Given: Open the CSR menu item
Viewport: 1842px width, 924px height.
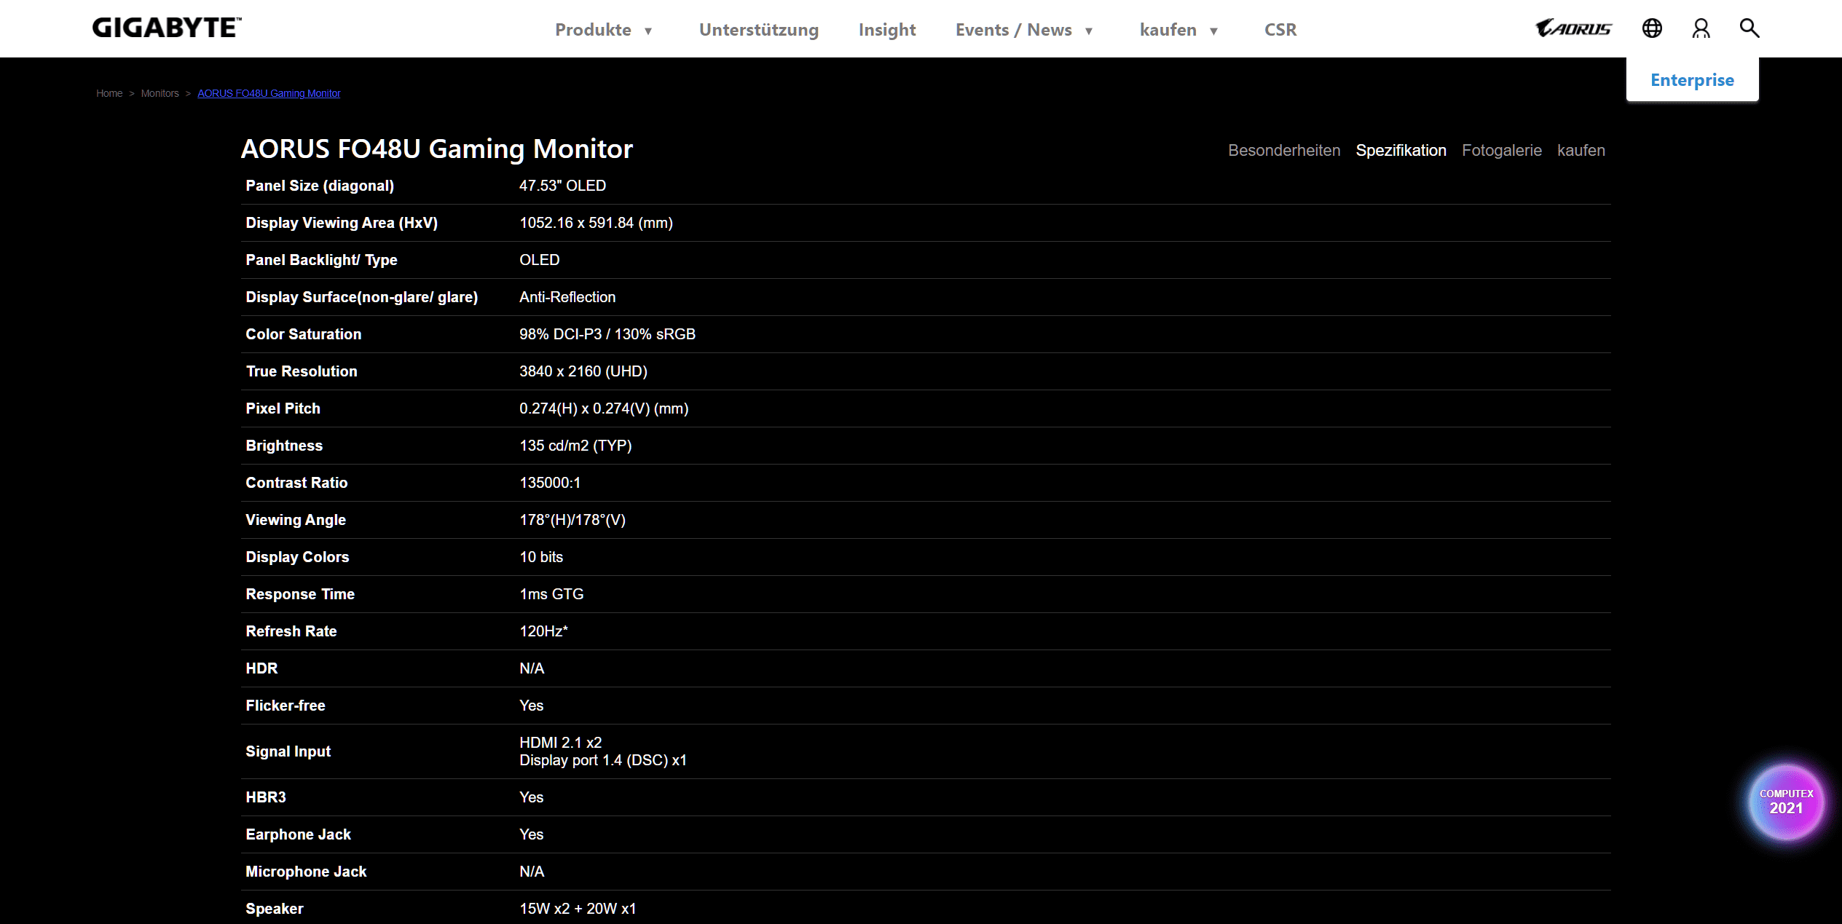Looking at the screenshot, I should (x=1280, y=30).
